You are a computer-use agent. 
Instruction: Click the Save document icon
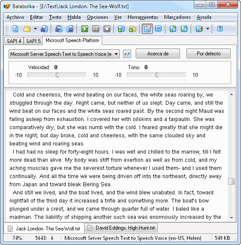44,29
